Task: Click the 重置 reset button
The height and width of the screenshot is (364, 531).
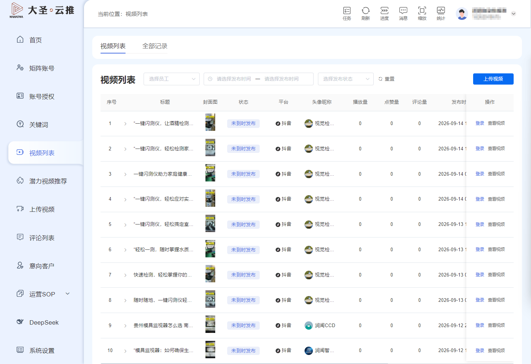Action: [x=386, y=79]
